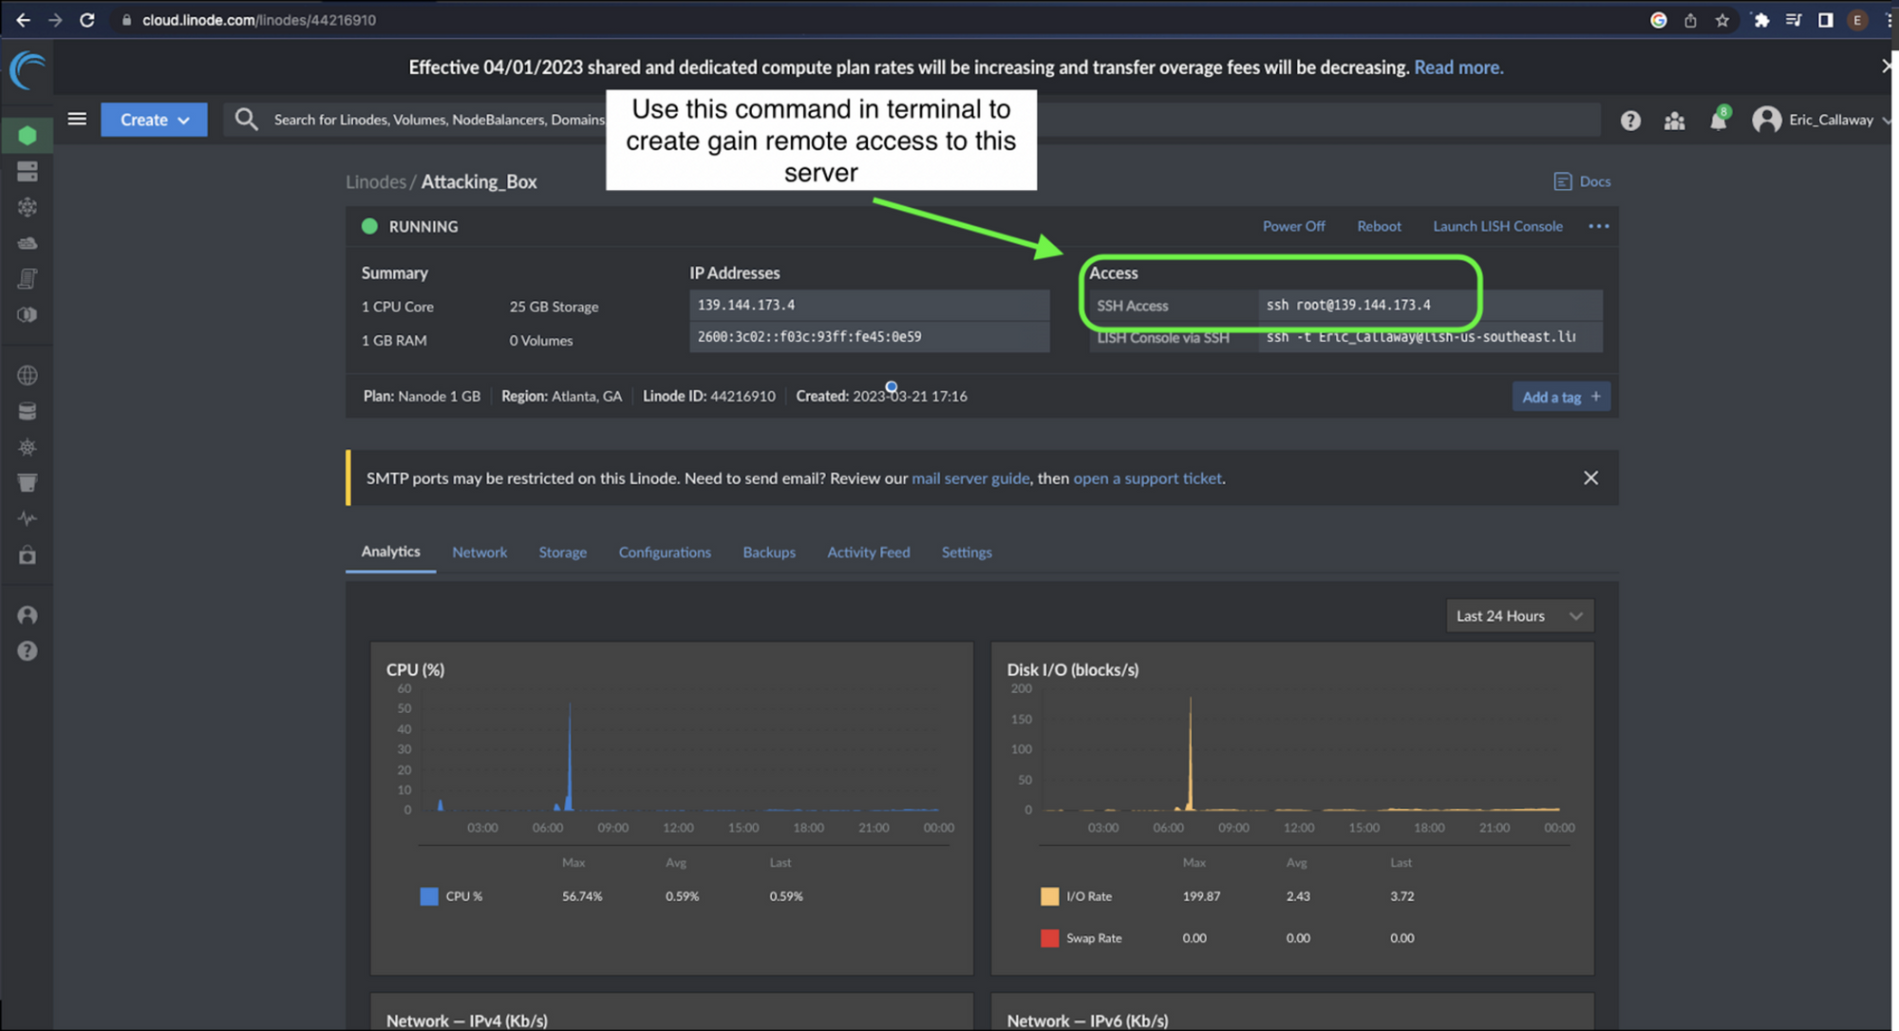Click the Longview pulse sidebar icon
Image resolution: width=1899 pixels, height=1031 pixels.
[28, 518]
